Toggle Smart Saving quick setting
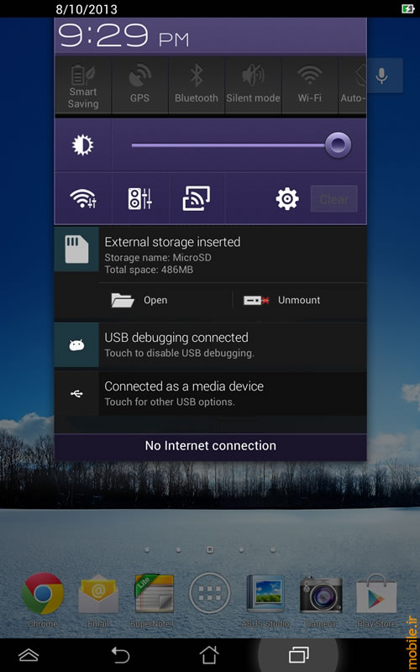The height and width of the screenshot is (672, 420). (83, 86)
